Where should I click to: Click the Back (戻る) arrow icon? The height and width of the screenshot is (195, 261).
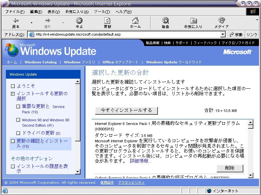(16, 20)
